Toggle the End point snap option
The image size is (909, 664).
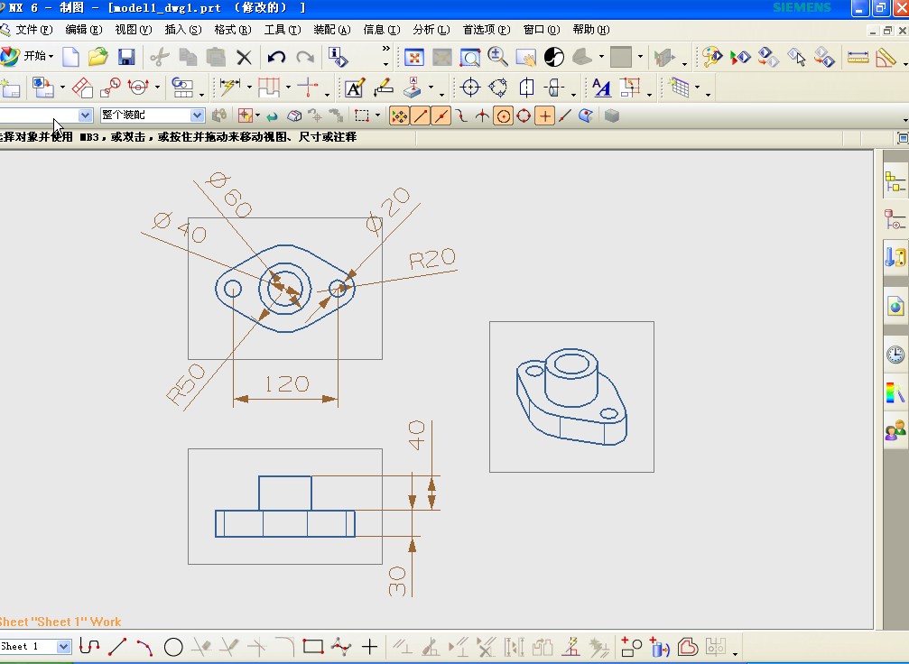tap(421, 115)
